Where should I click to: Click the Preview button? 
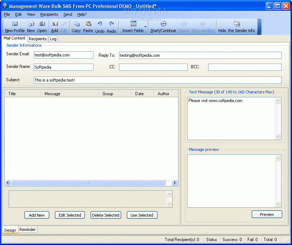pyautogui.click(x=267, y=214)
